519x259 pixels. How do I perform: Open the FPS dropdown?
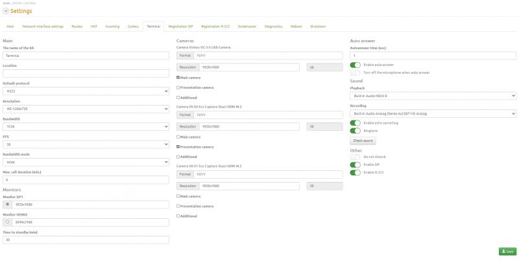point(86,144)
